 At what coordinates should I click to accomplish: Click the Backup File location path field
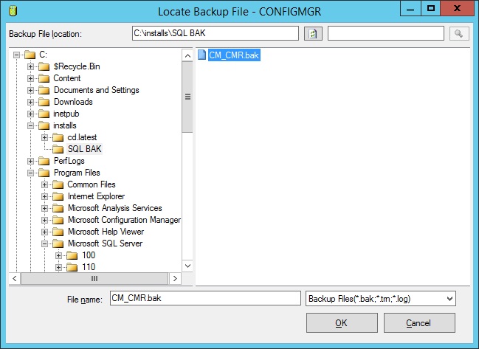click(214, 34)
